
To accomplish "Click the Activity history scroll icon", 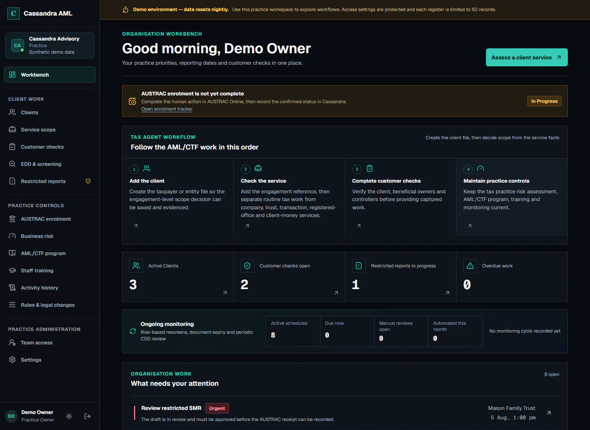I will pyautogui.click(x=12, y=288).
